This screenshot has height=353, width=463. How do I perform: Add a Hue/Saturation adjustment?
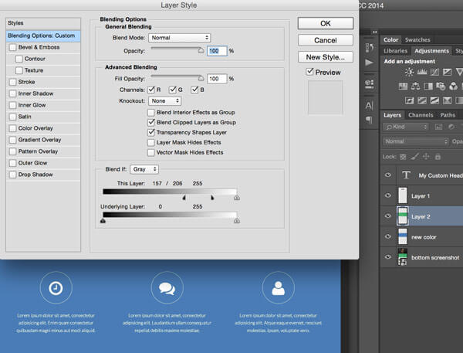click(403, 86)
